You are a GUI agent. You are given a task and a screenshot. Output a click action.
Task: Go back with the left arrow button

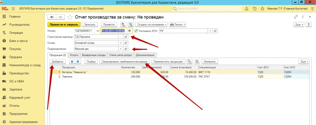point(52,17)
